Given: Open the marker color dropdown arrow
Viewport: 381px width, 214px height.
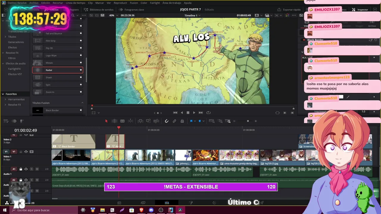Looking at the screenshot, I should 203,121.
